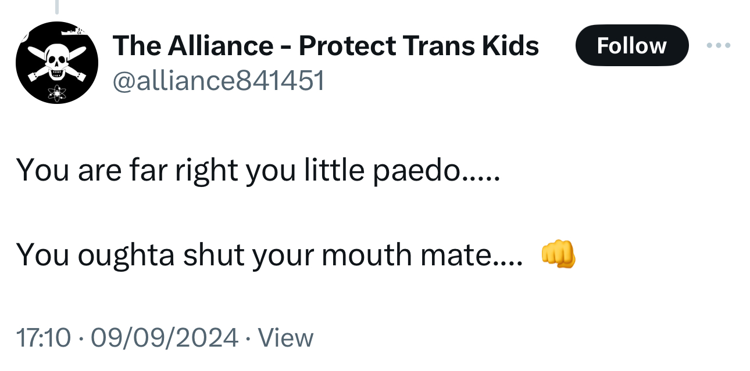This screenshot has width=750, height=371.
Task: Open the three-dot more options menu
Action: point(718,45)
